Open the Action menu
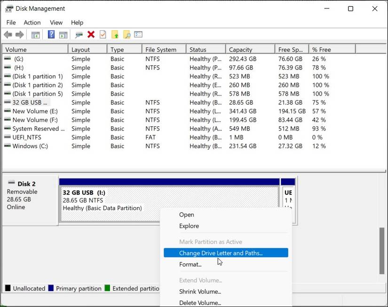The image size is (388, 307). click(x=32, y=23)
